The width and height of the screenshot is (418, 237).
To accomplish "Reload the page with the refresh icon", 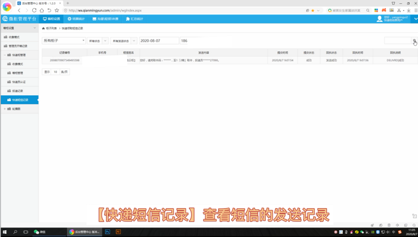I will pos(34,11).
